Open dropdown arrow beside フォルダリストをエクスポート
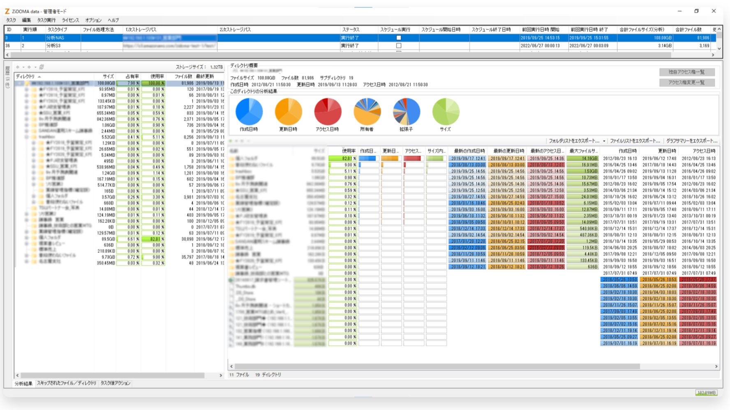 coord(604,141)
